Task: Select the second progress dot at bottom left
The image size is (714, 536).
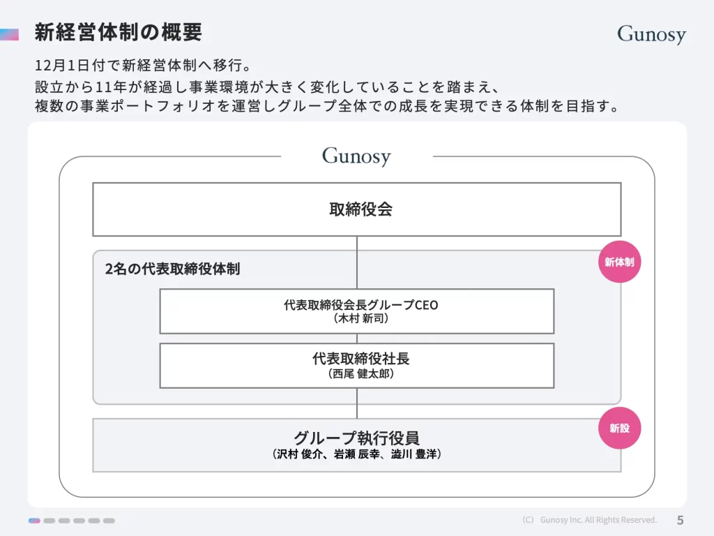Action: [49, 521]
